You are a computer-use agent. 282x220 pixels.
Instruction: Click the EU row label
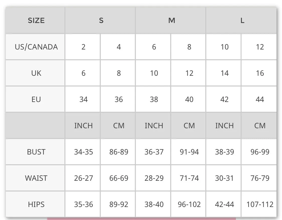(35, 99)
